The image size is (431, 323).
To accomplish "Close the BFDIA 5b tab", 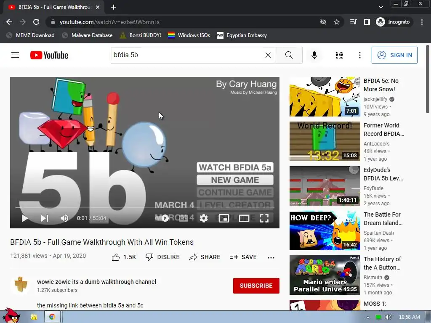I will (98, 7).
